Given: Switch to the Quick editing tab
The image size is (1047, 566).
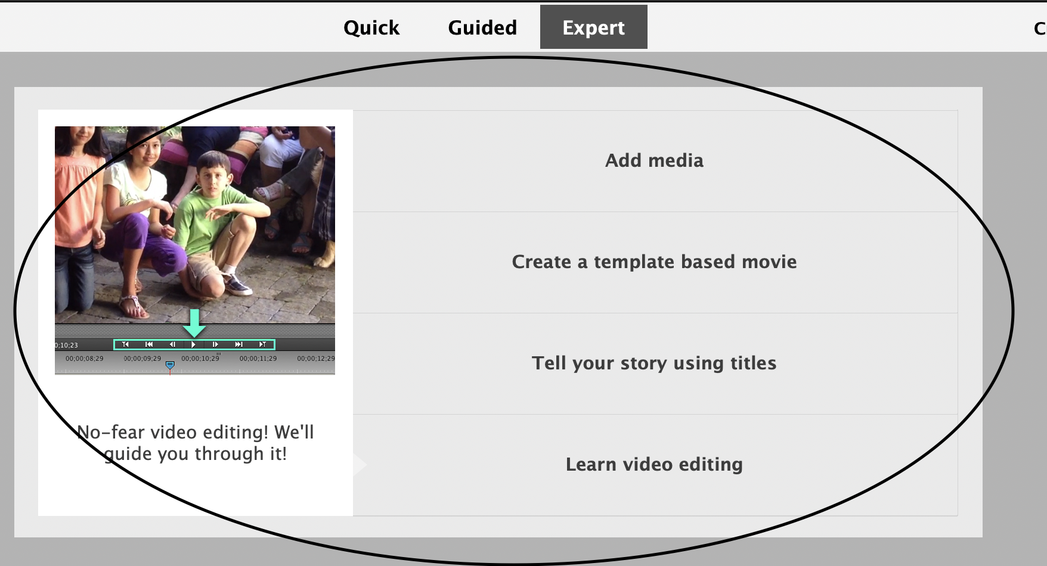Looking at the screenshot, I should tap(371, 27).
